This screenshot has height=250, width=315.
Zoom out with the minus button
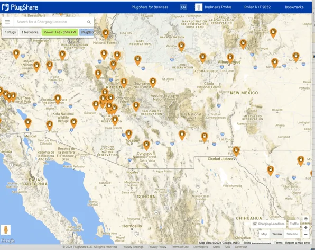pyautogui.click(x=306, y=235)
